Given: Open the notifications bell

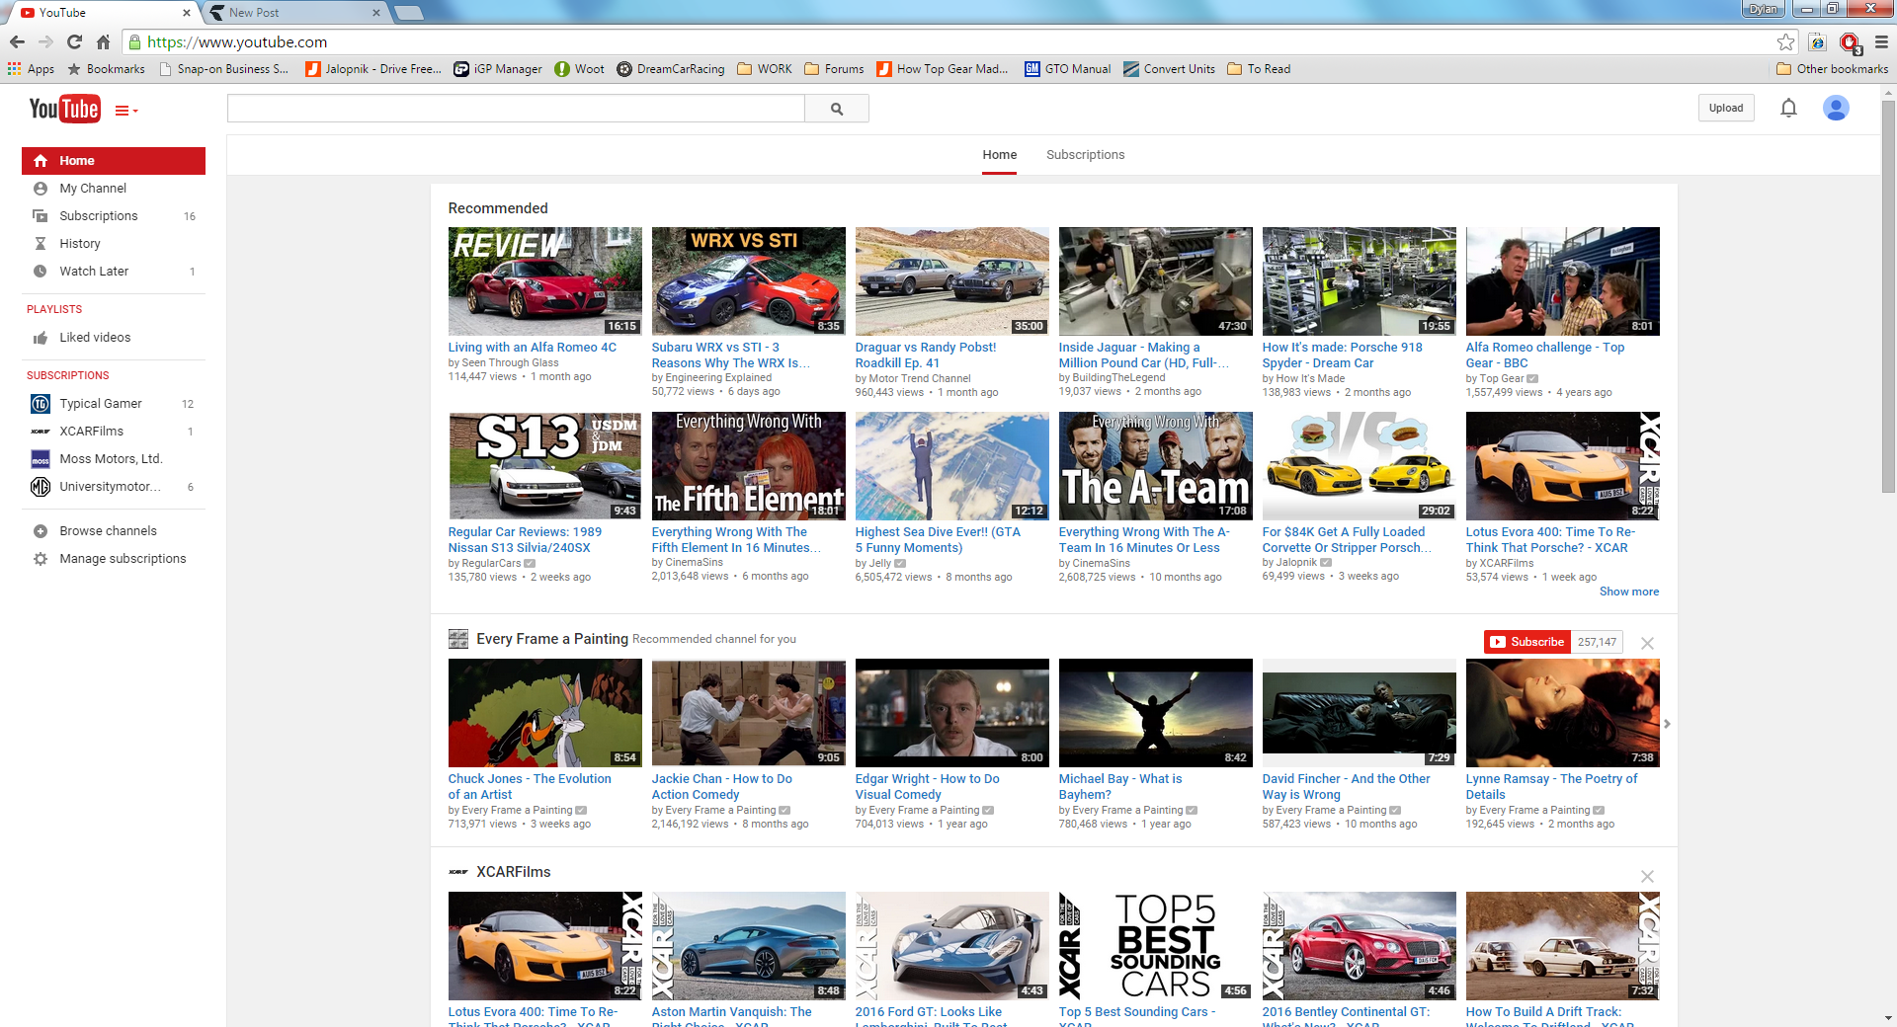Looking at the screenshot, I should click(x=1788, y=108).
